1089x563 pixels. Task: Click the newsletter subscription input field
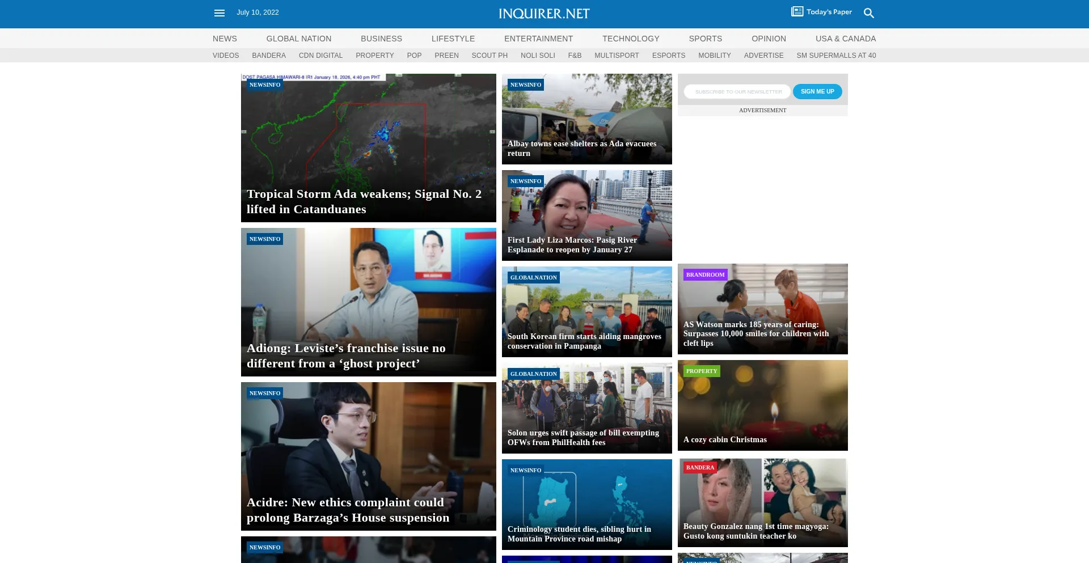(x=737, y=91)
